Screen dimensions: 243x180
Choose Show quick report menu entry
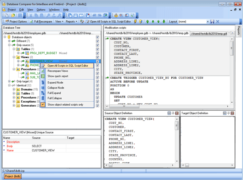click(x=67, y=76)
